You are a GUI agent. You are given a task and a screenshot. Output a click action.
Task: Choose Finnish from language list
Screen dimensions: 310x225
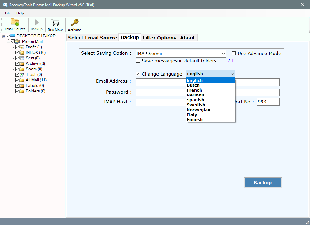pyautogui.click(x=211, y=120)
